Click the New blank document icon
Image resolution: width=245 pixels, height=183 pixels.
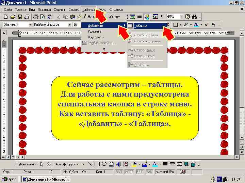(x=6, y=17)
